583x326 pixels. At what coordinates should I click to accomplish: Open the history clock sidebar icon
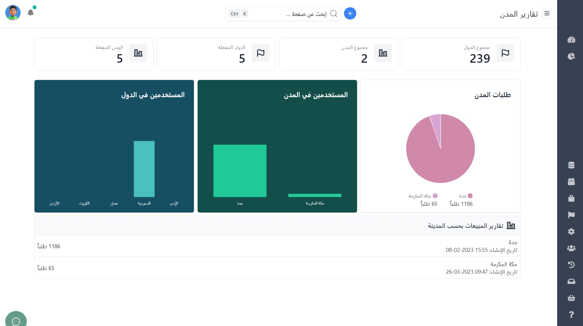click(571, 265)
